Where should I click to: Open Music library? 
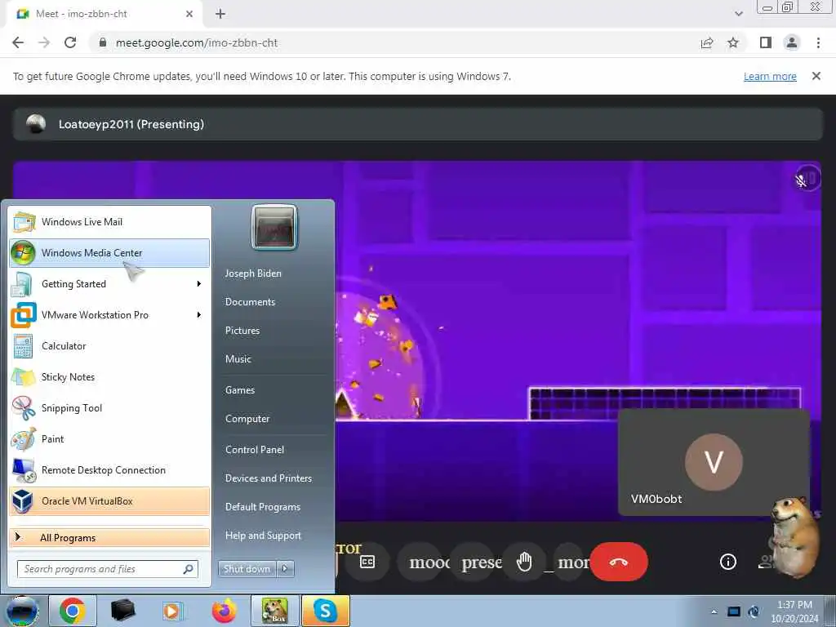point(238,359)
